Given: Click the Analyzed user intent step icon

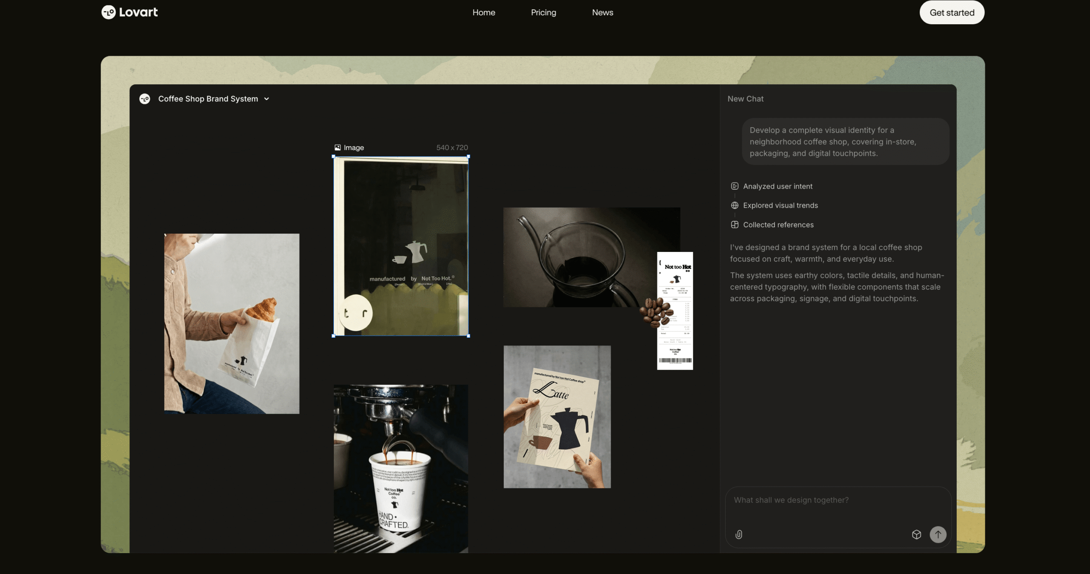Looking at the screenshot, I should point(735,186).
